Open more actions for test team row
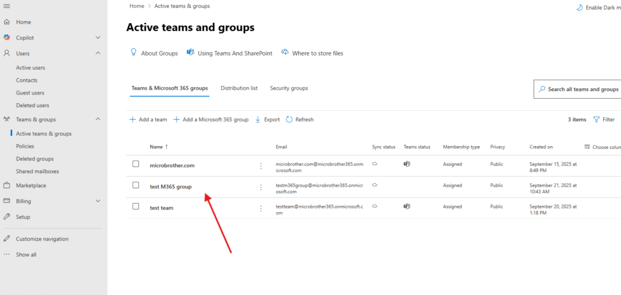Viewport: 621px width, 295px height. click(261, 208)
